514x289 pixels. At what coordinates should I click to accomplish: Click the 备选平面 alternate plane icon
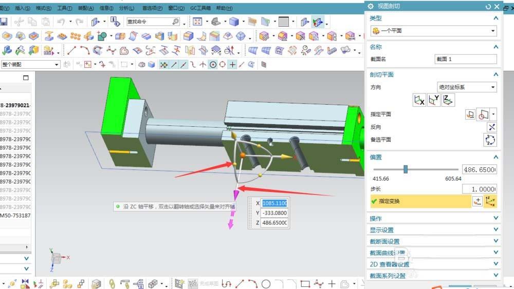tap(490, 140)
